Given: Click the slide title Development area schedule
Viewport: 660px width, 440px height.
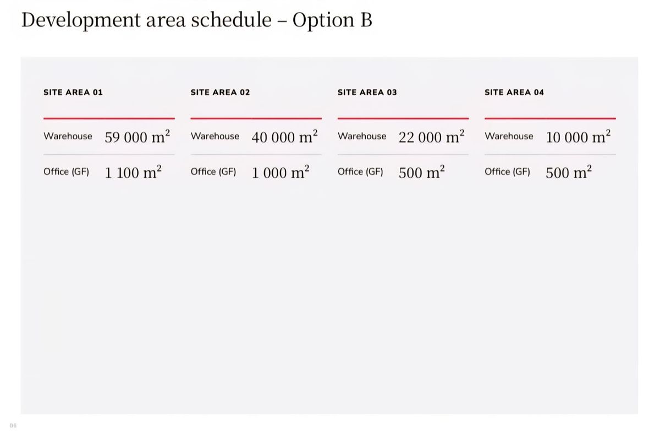Looking at the screenshot, I should click(146, 20).
